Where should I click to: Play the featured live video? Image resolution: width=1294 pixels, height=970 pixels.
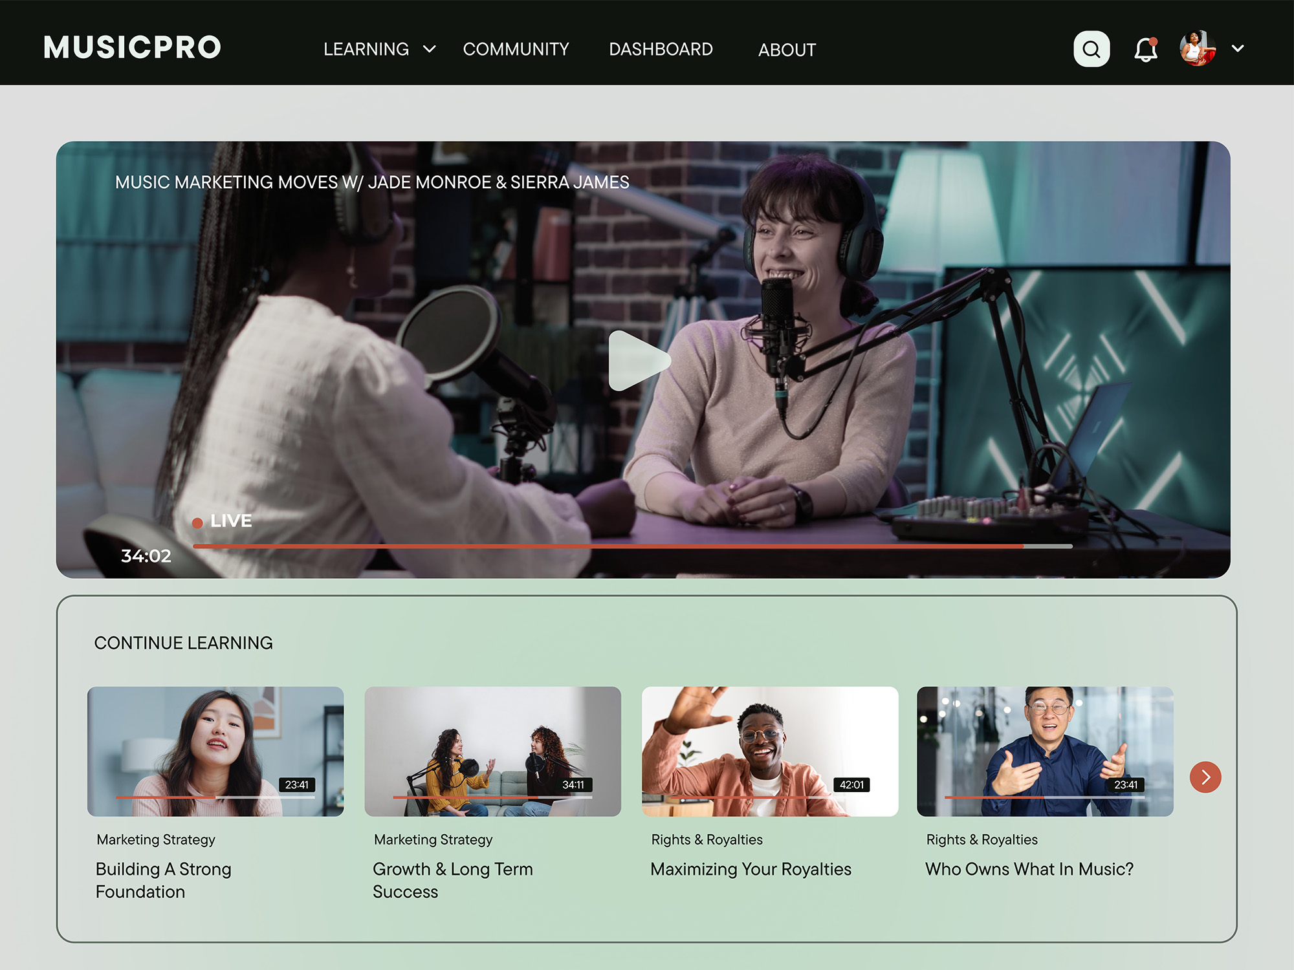coord(638,361)
